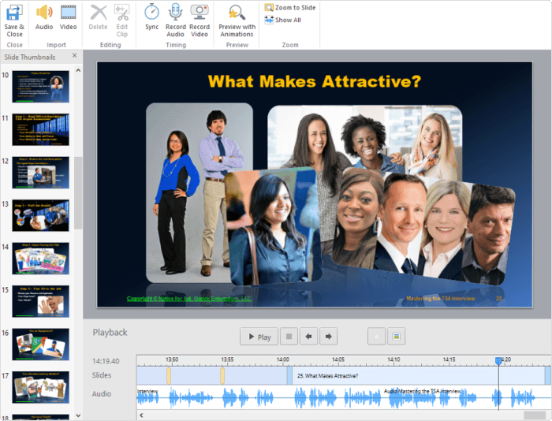Click the blue playhead marker on timeline
552x421 pixels.
498,361
